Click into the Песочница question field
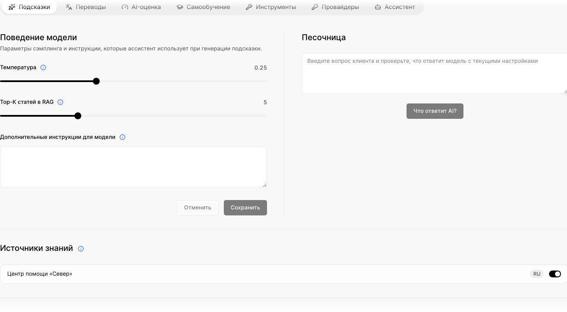 coord(434,74)
